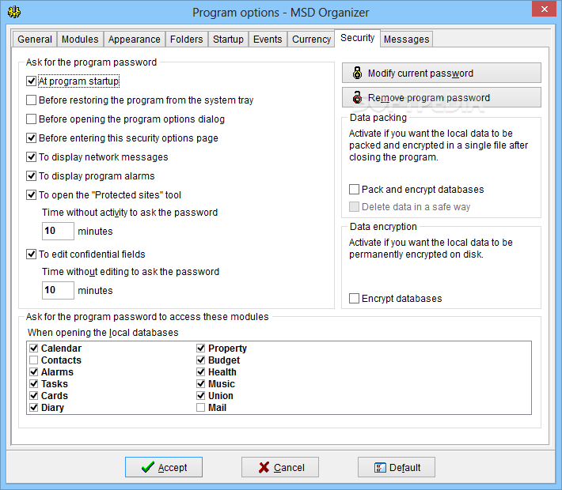562x490 pixels.
Task: Open the Folders tab
Action: (x=186, y=39)
